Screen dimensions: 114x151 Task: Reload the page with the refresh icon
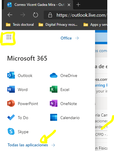(x=35, y=15)
